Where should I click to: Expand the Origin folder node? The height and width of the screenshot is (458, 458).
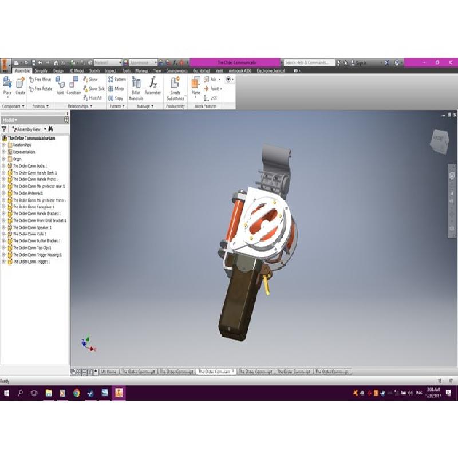pos(4,159)
